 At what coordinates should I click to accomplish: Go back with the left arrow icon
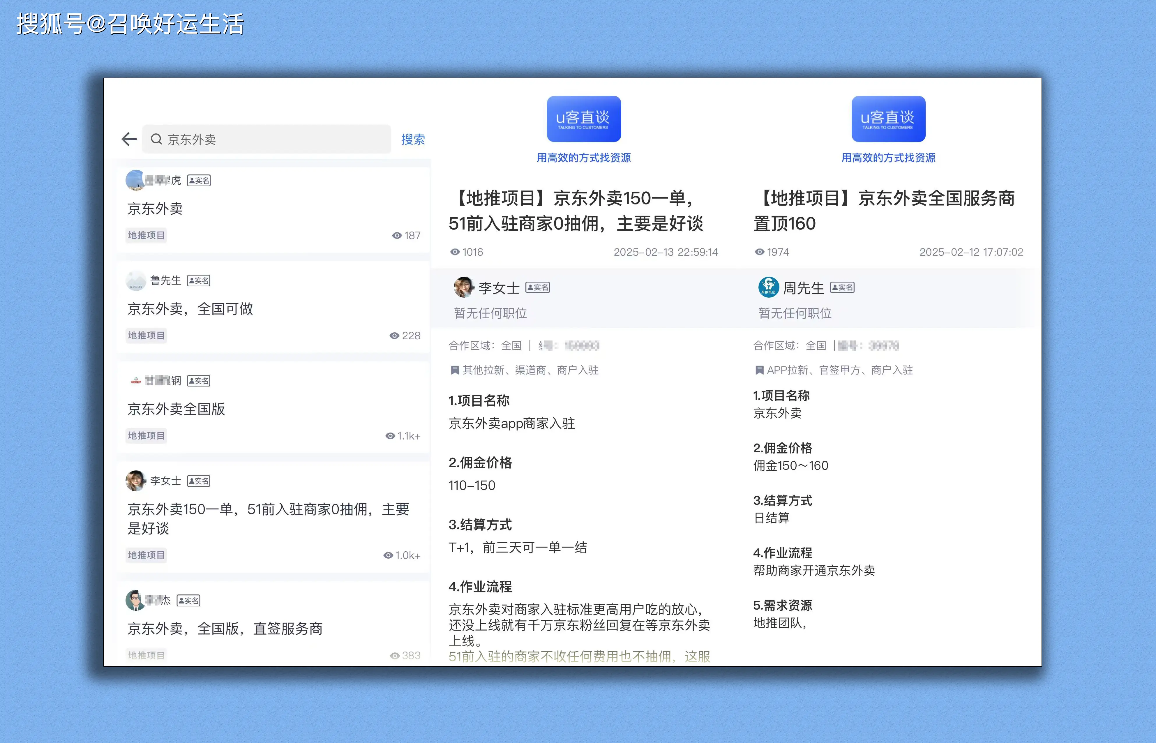129,140
